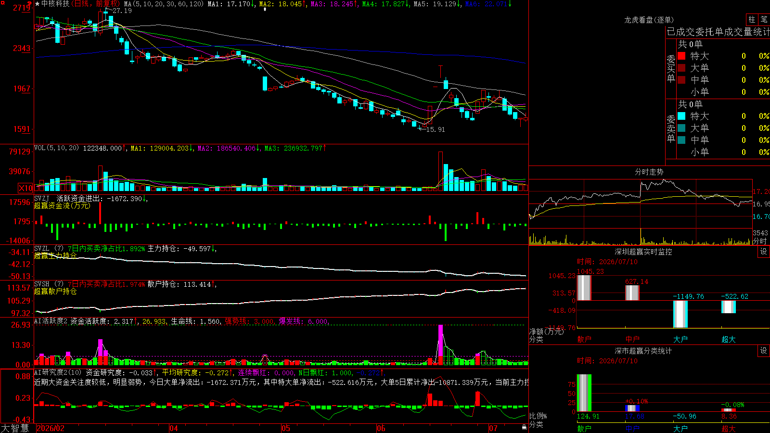Click the lock icon on the timeline
770x433 pixels.
tap(525, 427)
